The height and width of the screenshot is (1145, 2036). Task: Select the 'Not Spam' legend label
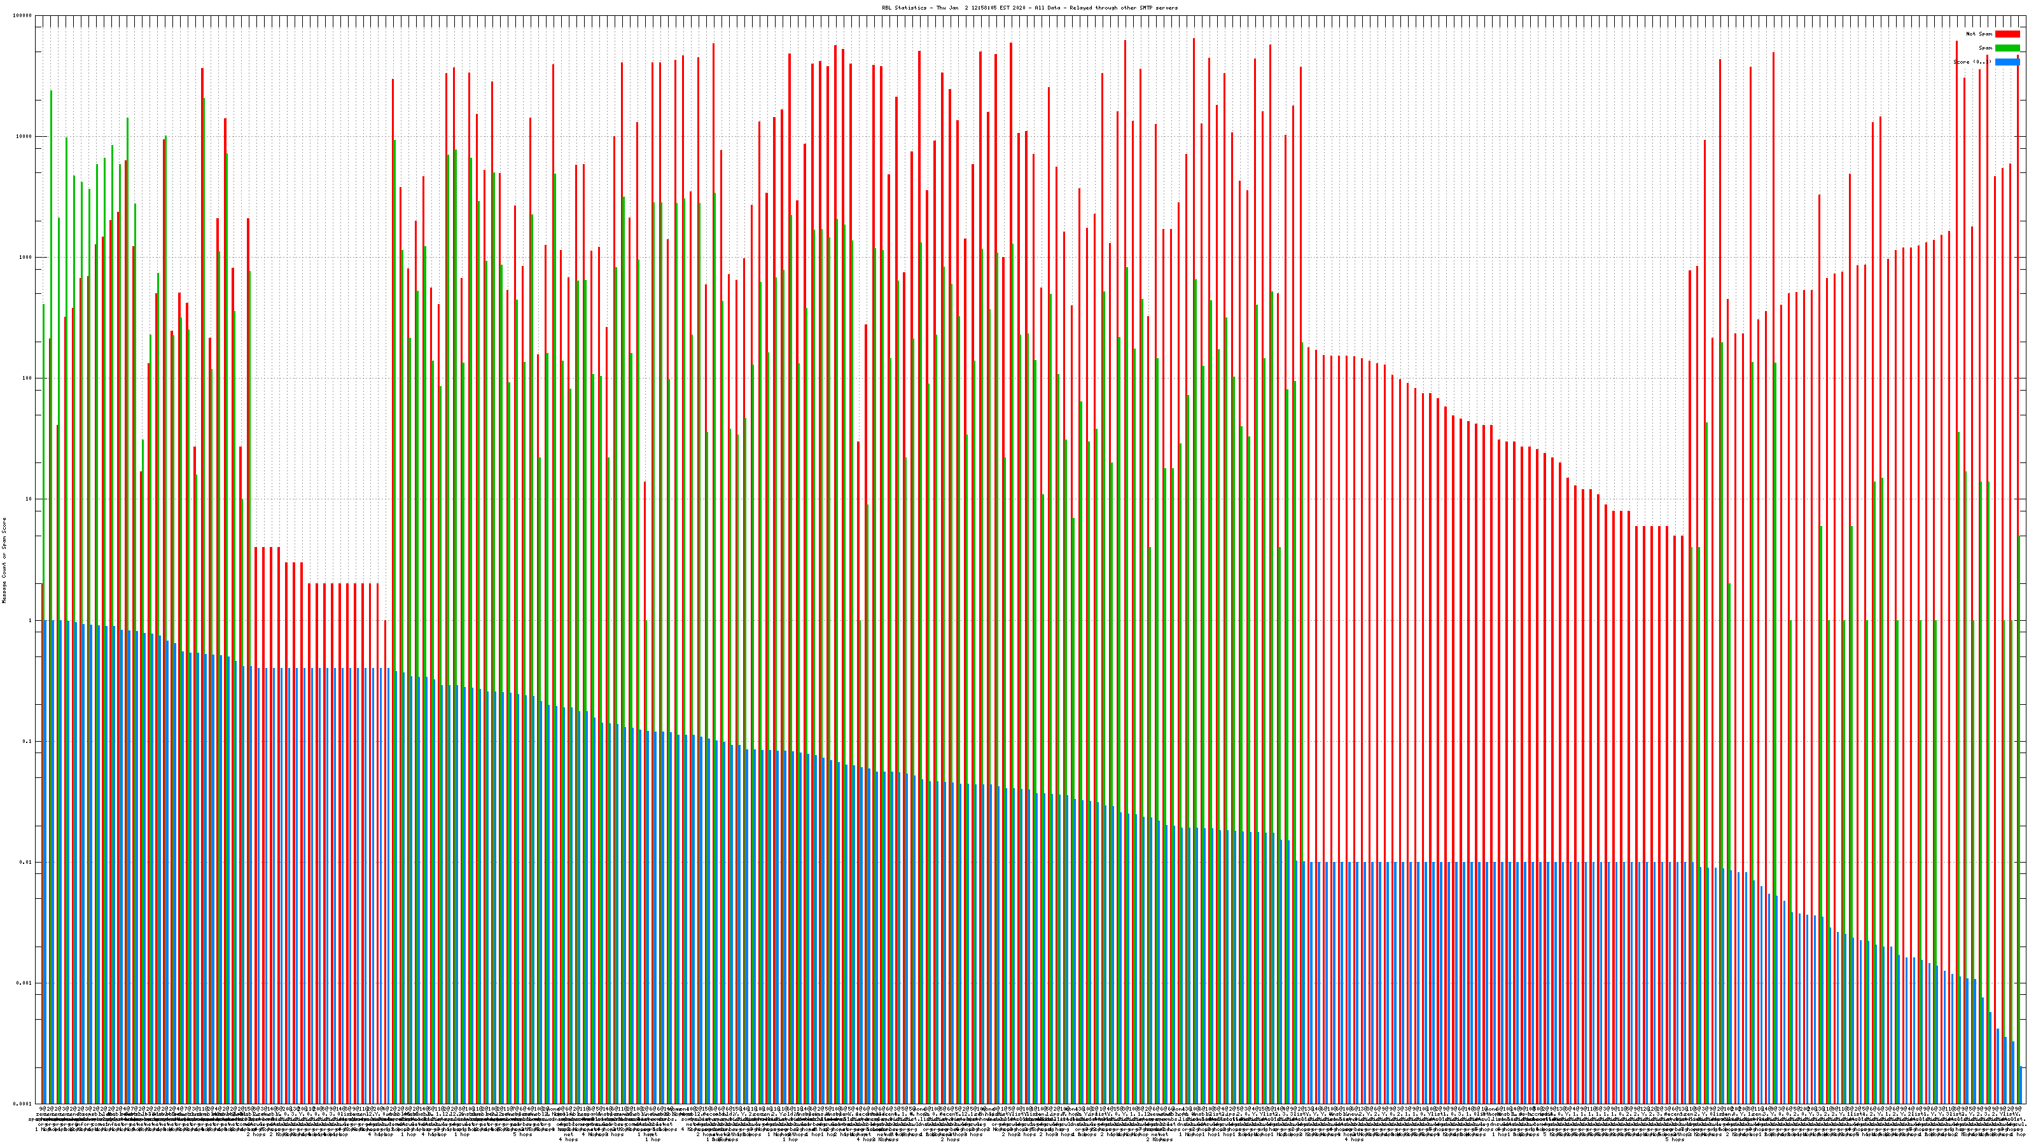tap(1979, 34)
